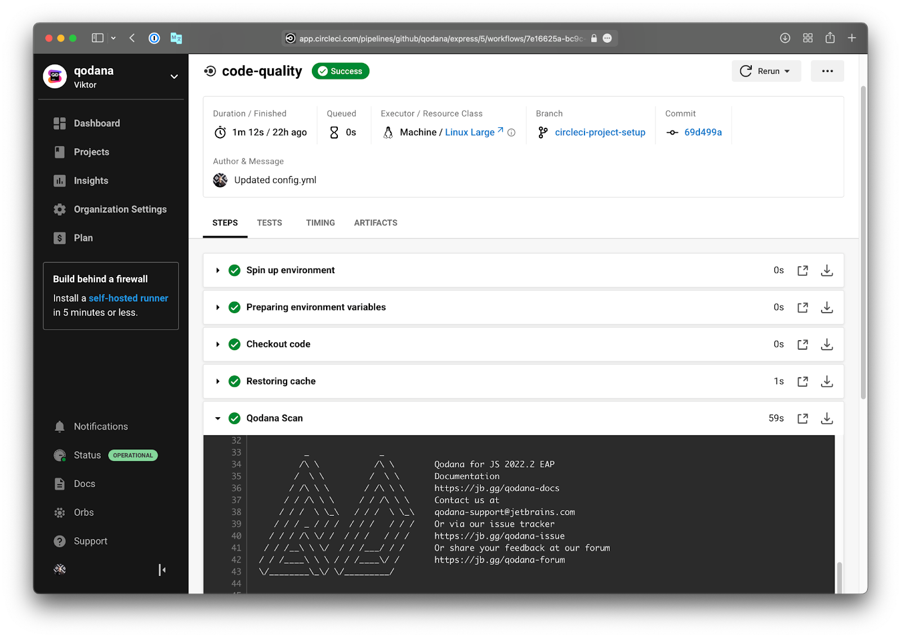Collapse the Qodana Scan step

(218, 418)
